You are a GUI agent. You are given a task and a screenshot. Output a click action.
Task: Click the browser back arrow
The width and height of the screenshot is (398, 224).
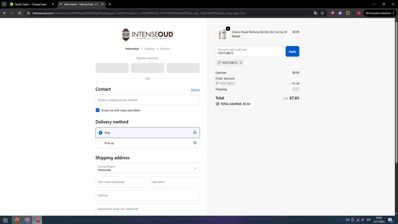(x=5, y=13)
